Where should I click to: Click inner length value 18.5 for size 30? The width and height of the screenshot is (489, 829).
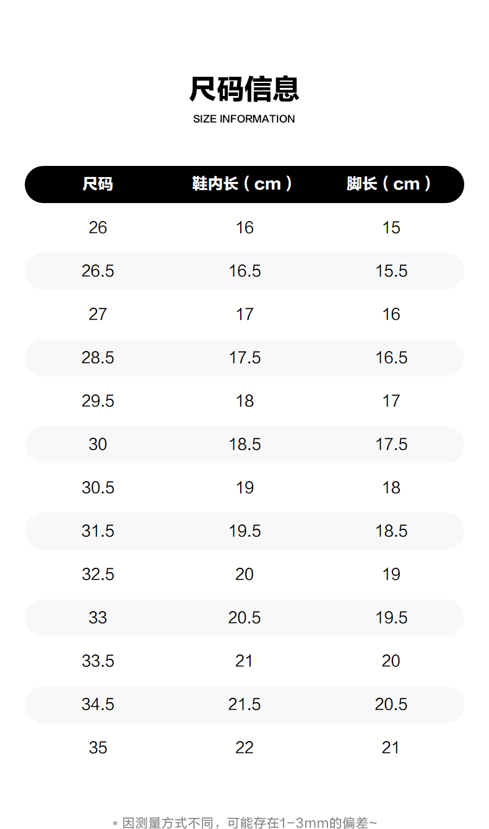coord(244,445)
